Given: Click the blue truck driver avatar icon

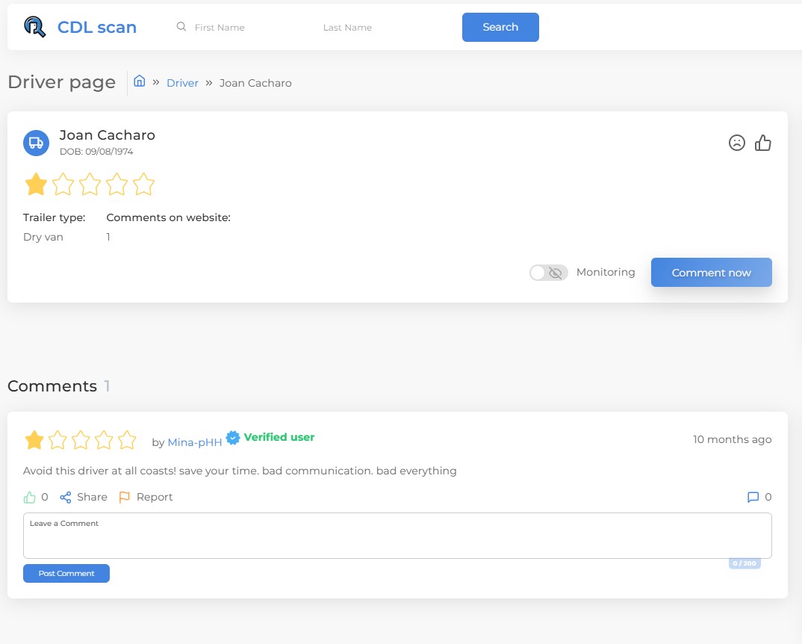Looking at the screenshot, I should [36, 143].
